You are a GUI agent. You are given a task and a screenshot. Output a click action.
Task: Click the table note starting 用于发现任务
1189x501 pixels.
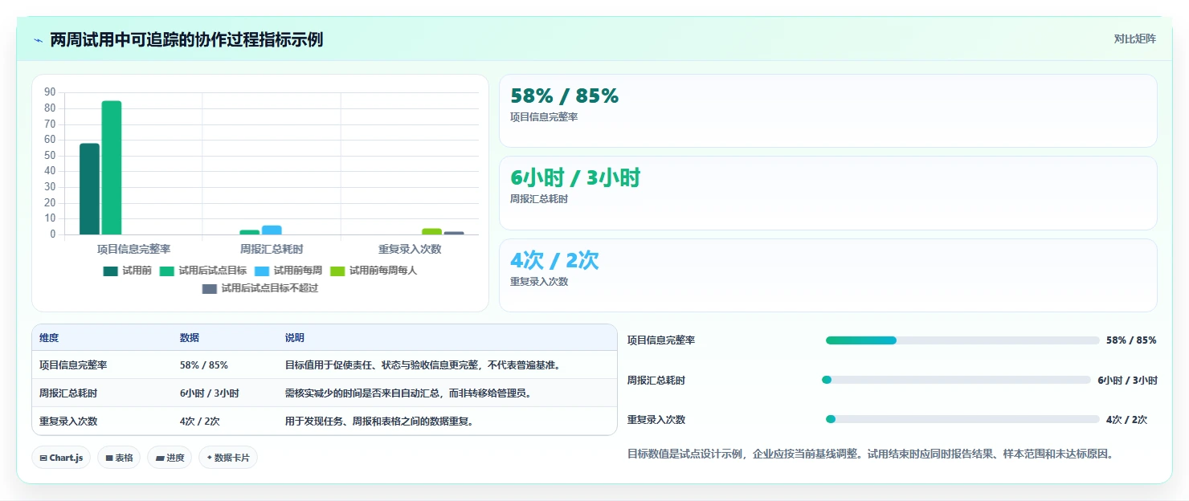(379, 422)
